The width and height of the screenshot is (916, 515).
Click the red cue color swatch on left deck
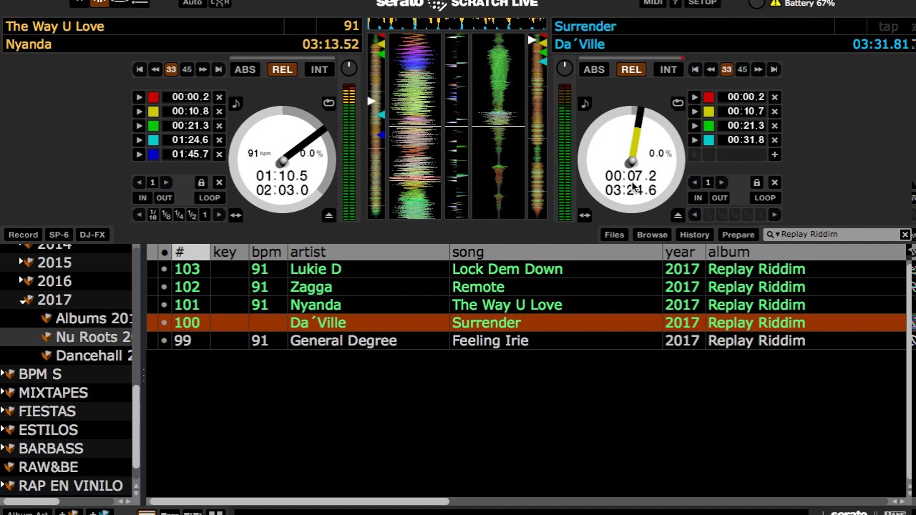click(153, 97)
